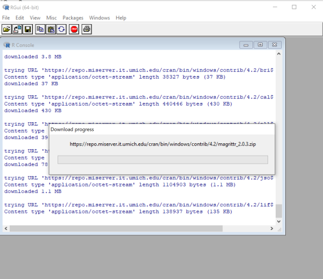323x279 pixels.
Task: Click the trying URL line ending 'jso$'
Action: pos(139,178)
